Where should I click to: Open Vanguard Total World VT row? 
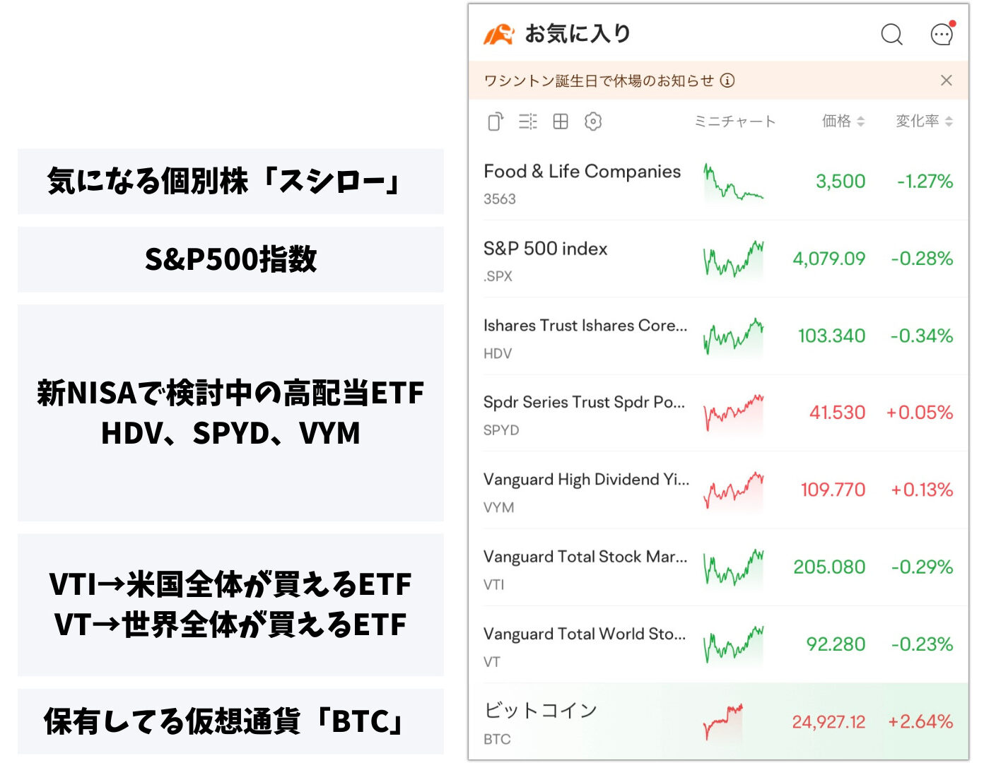coord(718,644)
